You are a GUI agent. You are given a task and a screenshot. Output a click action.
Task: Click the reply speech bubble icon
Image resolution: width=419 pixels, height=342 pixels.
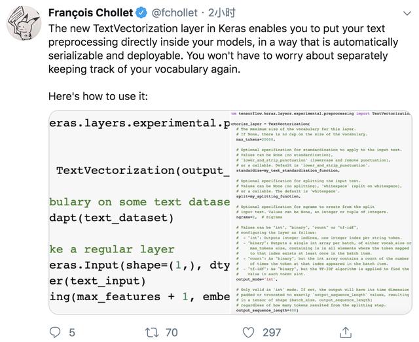pyautogui.click(x=55, y=332)
